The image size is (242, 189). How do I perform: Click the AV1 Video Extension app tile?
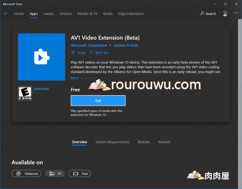(42, 57)
